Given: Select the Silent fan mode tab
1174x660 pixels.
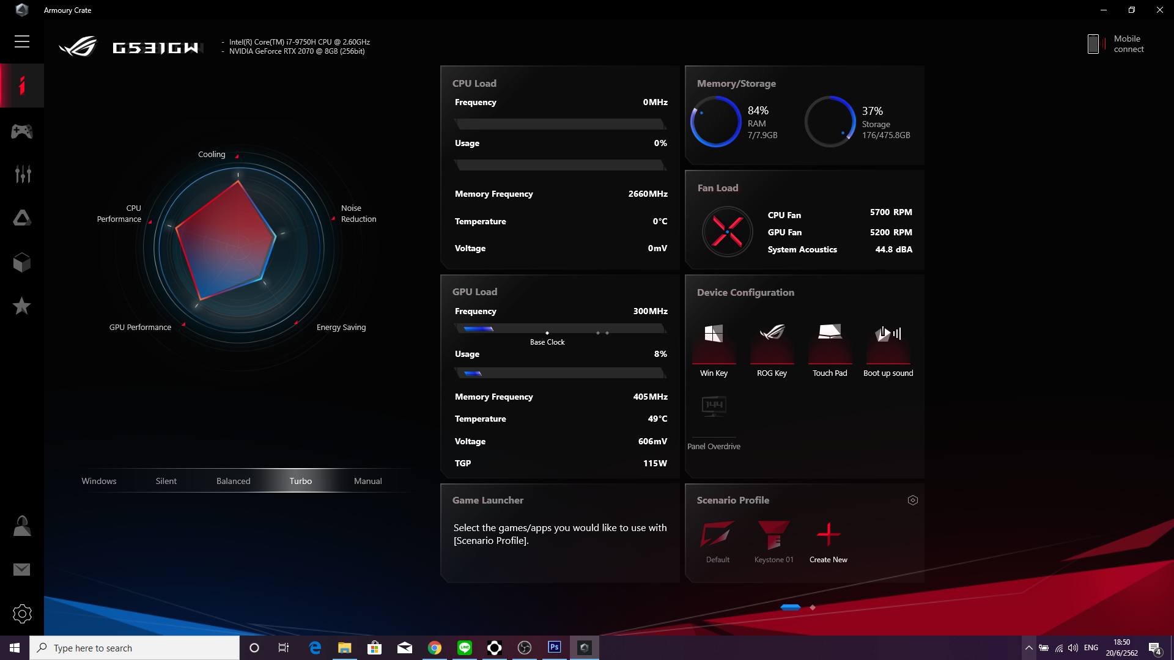Looking at the screenshot, I should 166,481.
